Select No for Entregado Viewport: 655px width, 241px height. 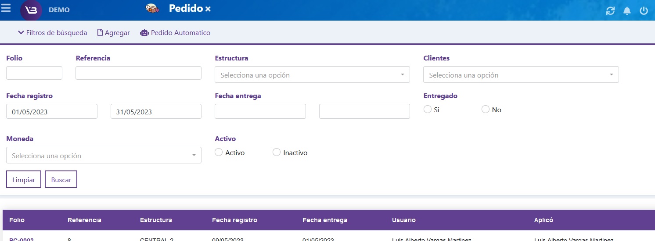(x=486, y=110)
